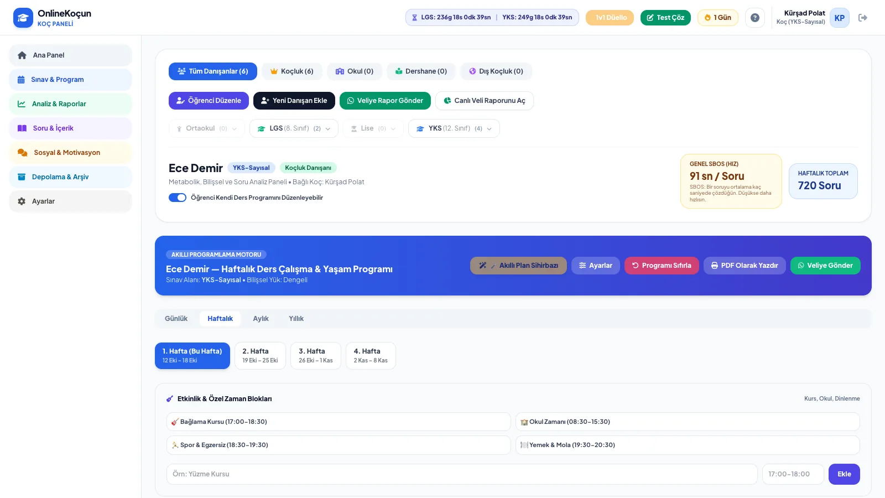
Task: Click the 17:00-18:00 time input field
Action: coord(793,474)
